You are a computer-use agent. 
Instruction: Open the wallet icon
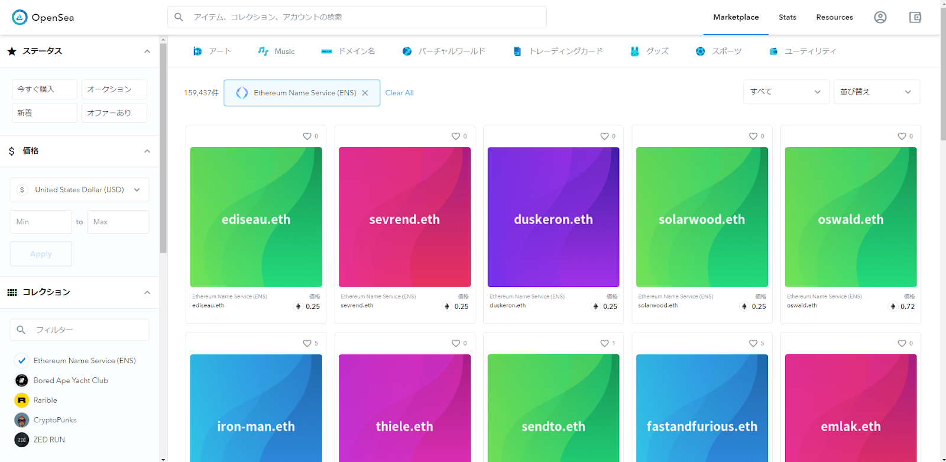[915, 17]
